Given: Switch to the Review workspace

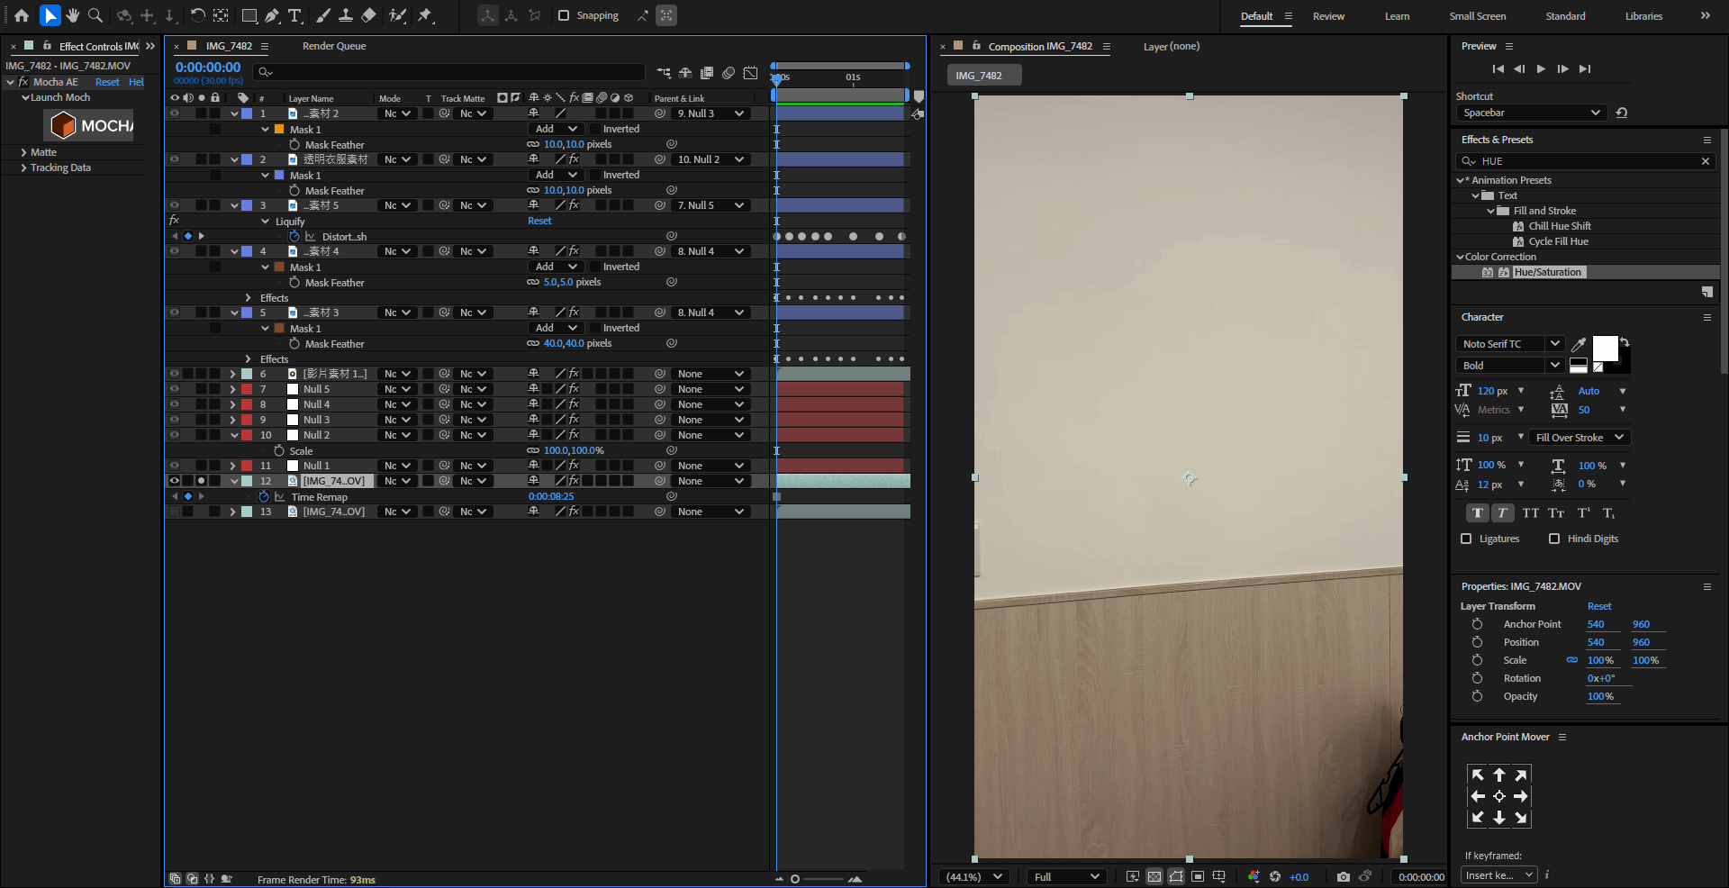Looking at the screenshot, I should (1327, 16).
